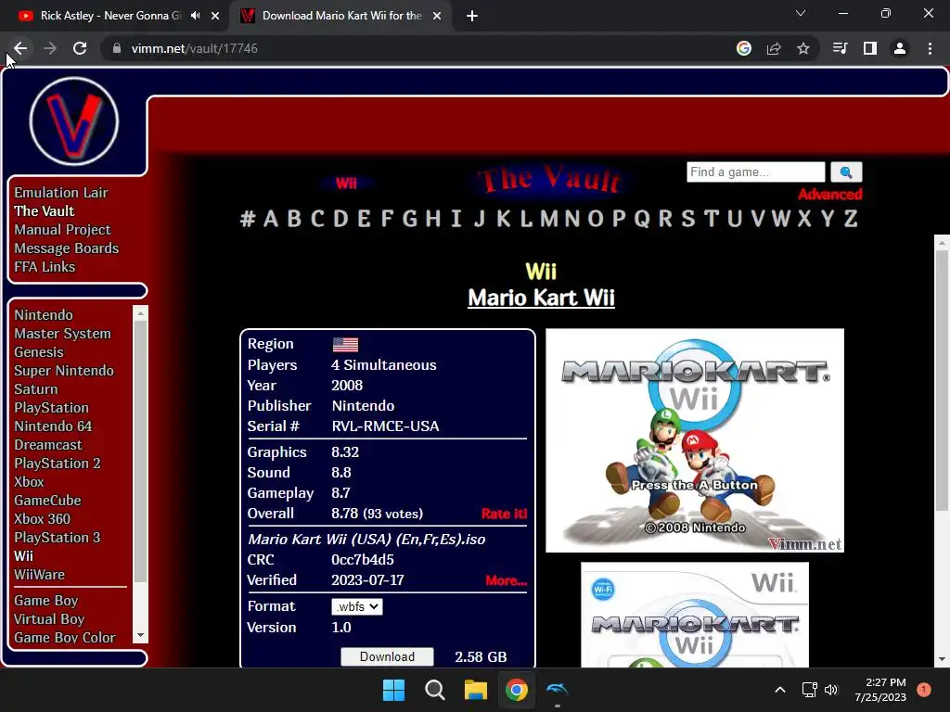Open Message Boards menu link
950x712 pixels.
pyautogui.click(x=67, y=248)
